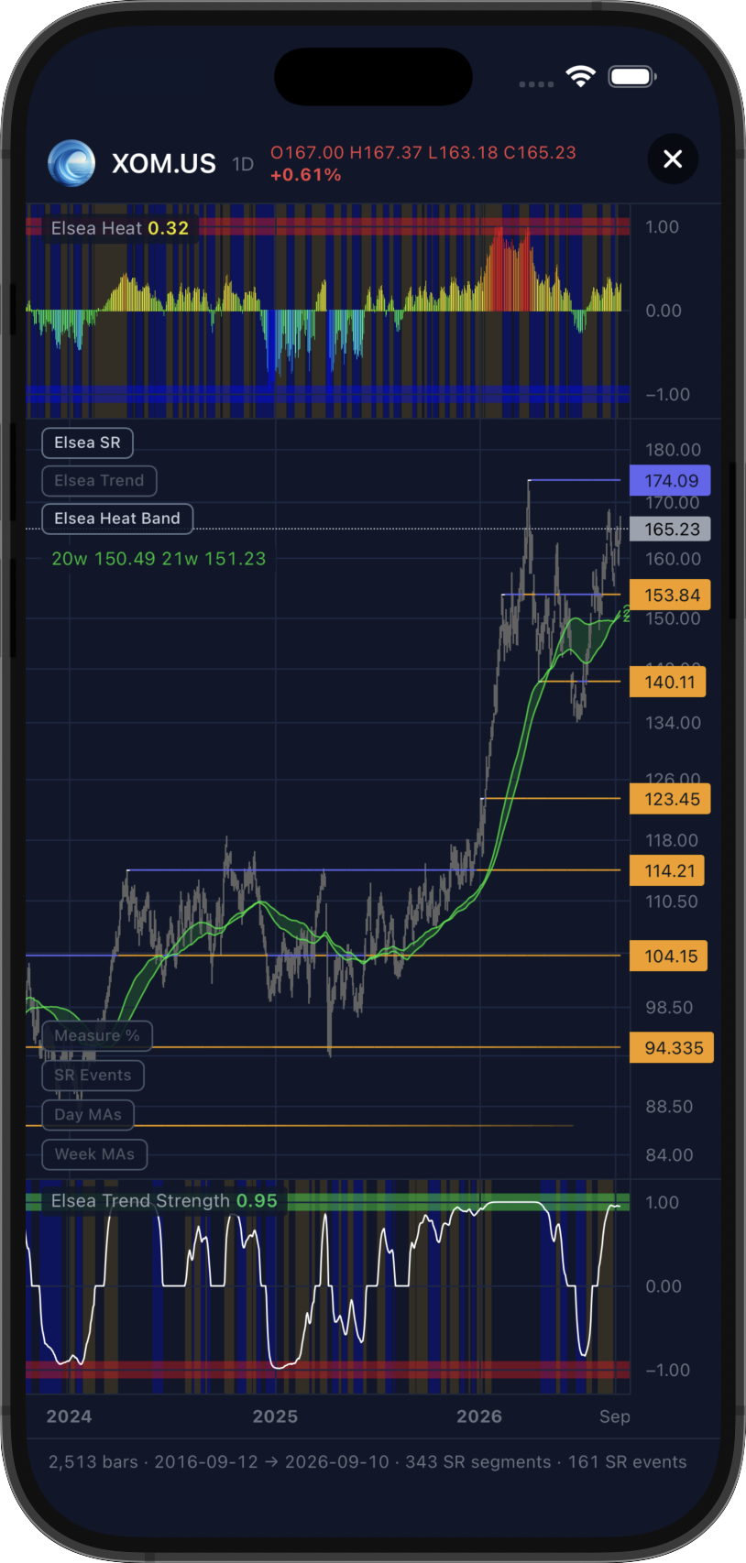This screenshot has width=746, height=1563.
Task: Select the 123.45 SR level label
Action: coord(670,799)
